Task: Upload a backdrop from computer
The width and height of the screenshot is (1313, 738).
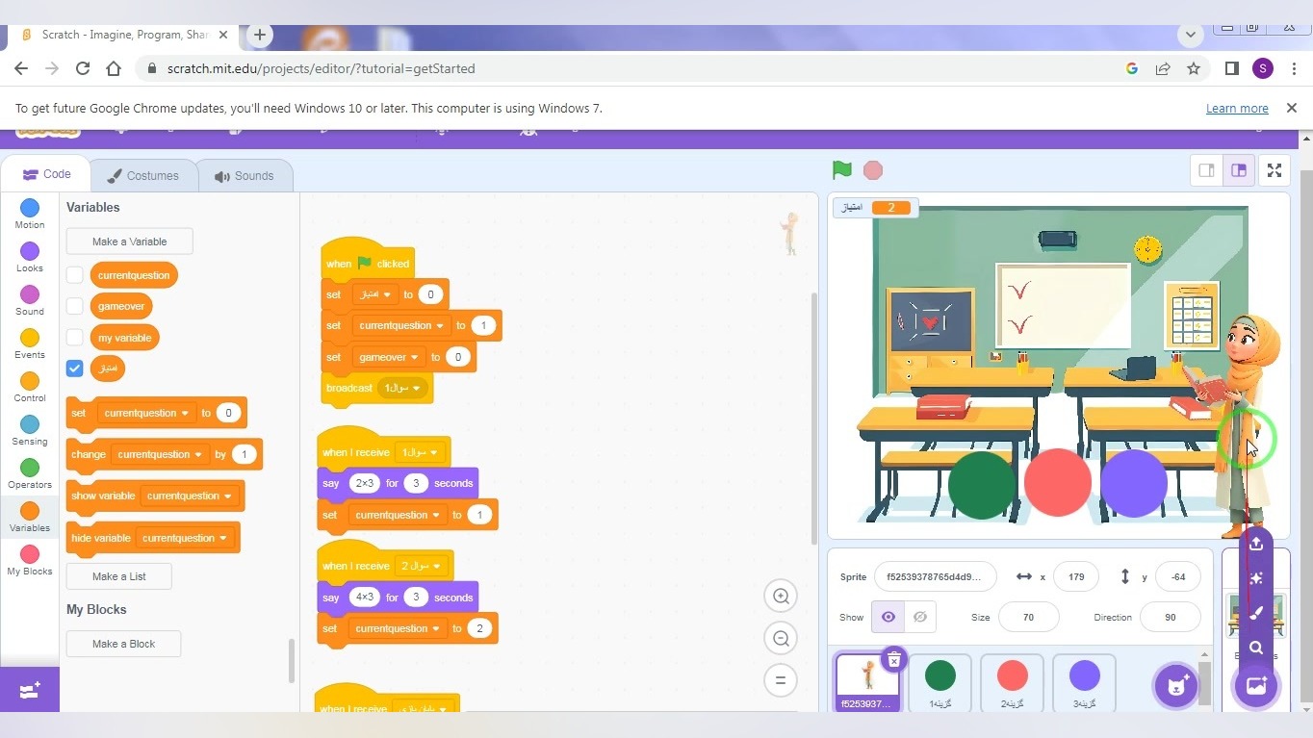Action: [1256, 544]
